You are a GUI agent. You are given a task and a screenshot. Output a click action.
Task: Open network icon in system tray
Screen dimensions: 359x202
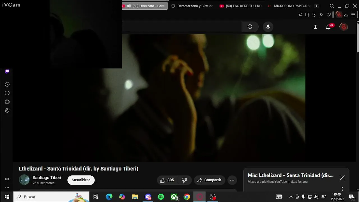pyautogui.click(x=310, y=197)
